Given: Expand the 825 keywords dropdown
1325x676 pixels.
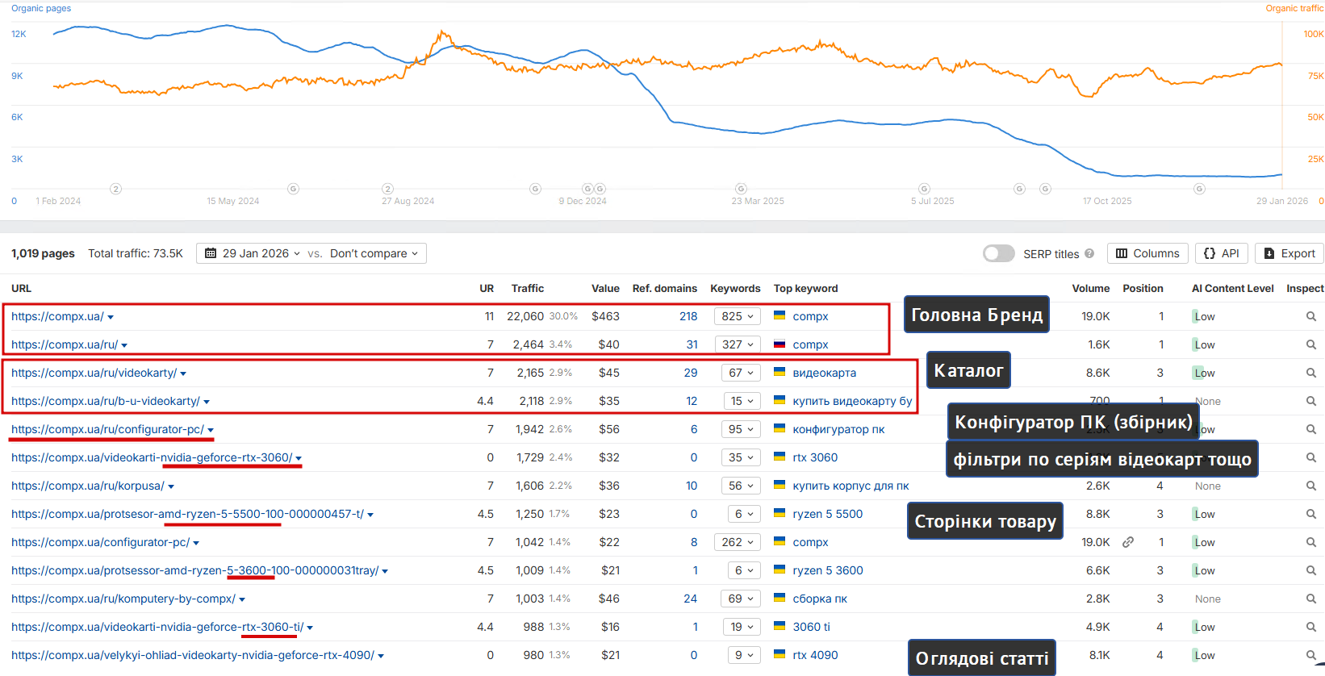Looking at the screenshot, I should coord(738,316).
